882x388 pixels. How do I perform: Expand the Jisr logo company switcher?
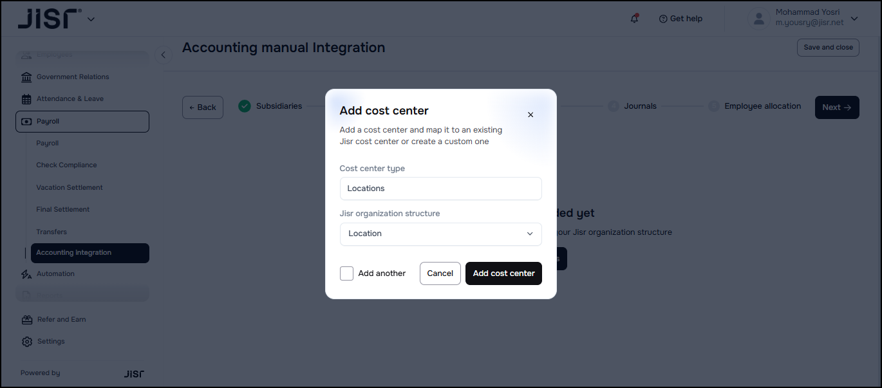tap(91, 19)
